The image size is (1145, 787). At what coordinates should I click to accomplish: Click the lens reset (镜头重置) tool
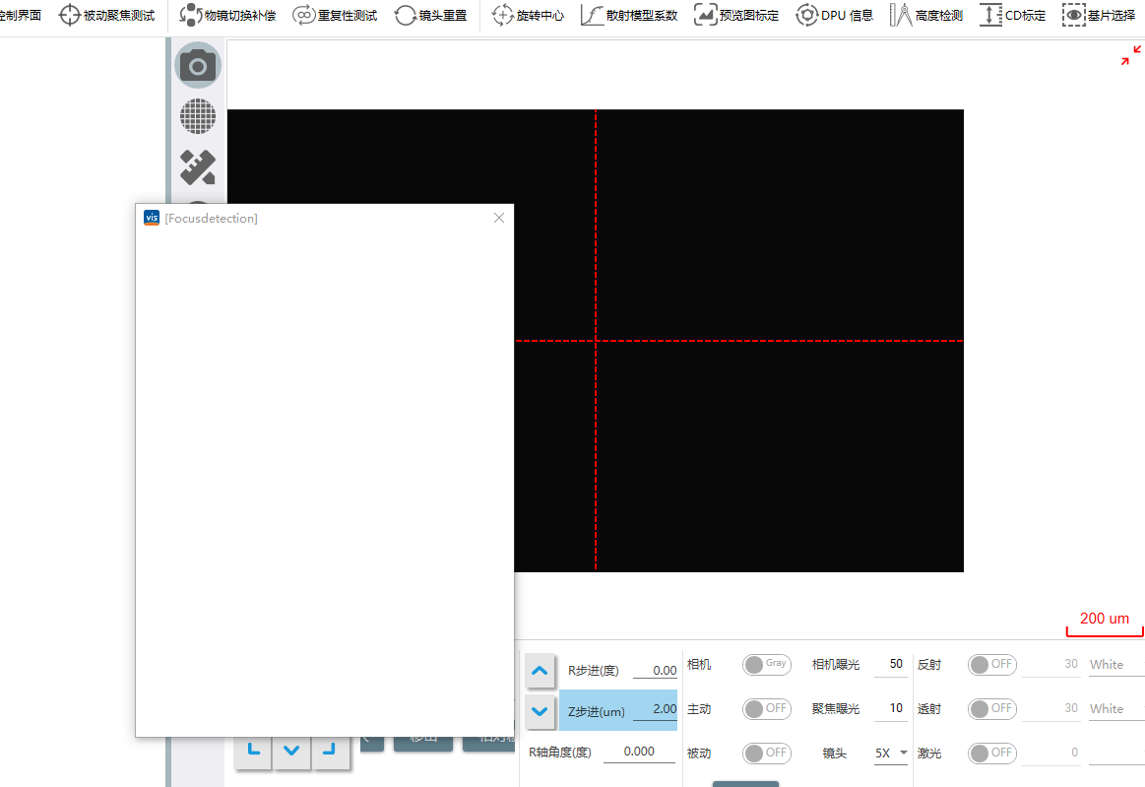[x=431, y=15]
